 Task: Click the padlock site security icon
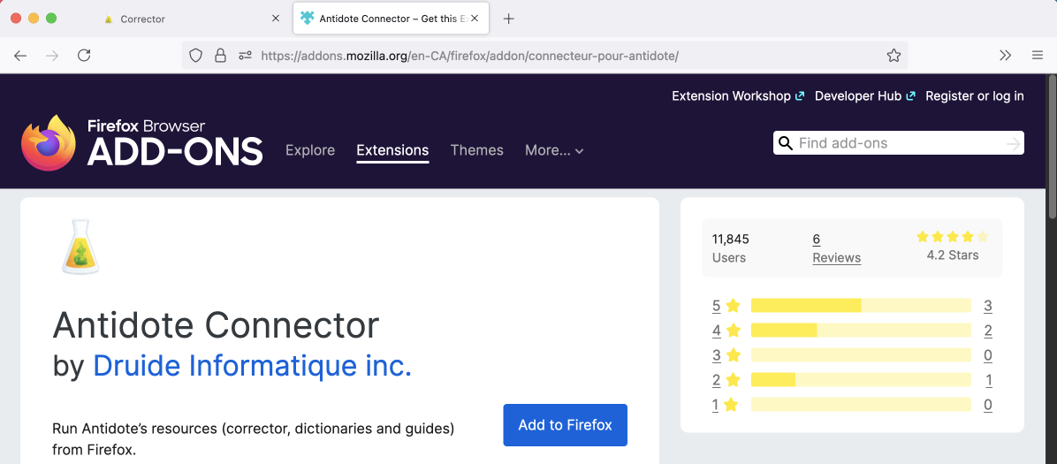point(221,56)
